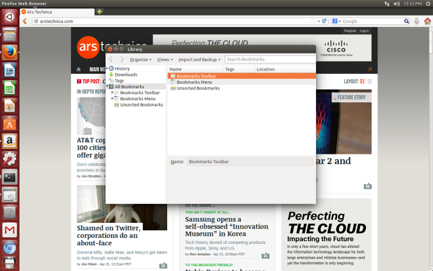Screen dimensions: 433x271
Task: Open new tab with plus button
Action: [99, 12]
